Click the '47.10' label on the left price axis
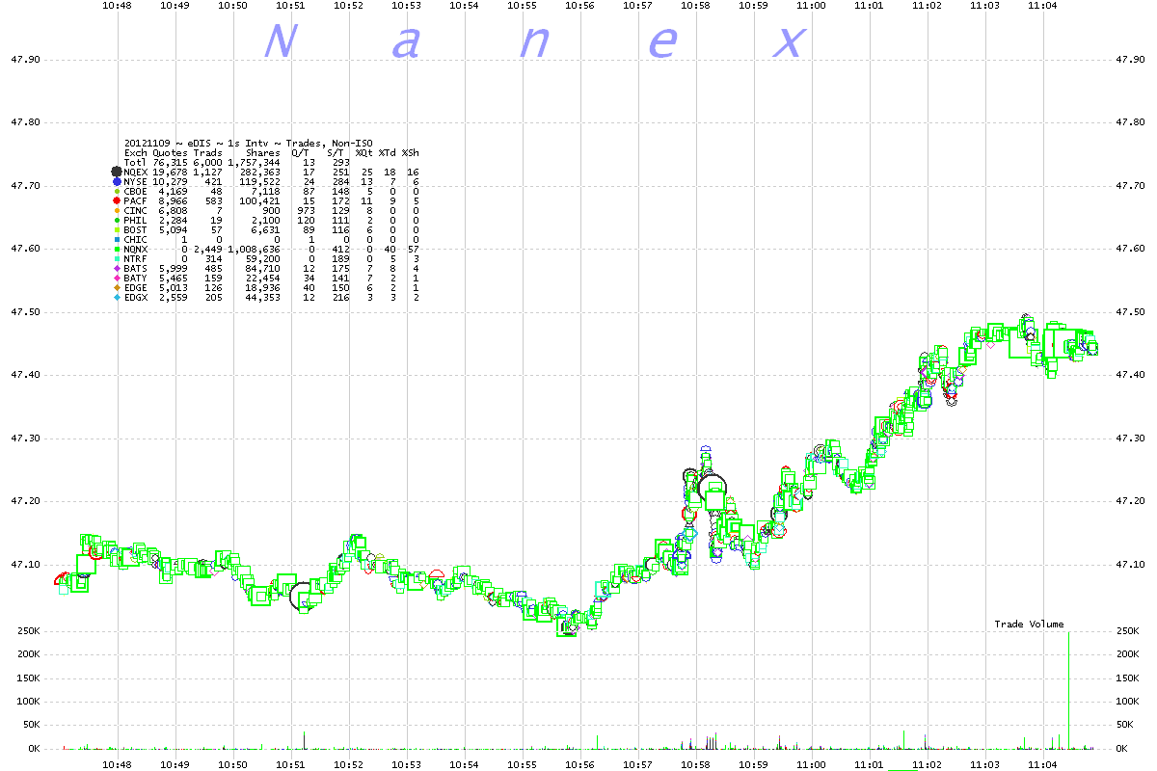The height and width of the screenshot is (771, 1157). coord(25,564)
